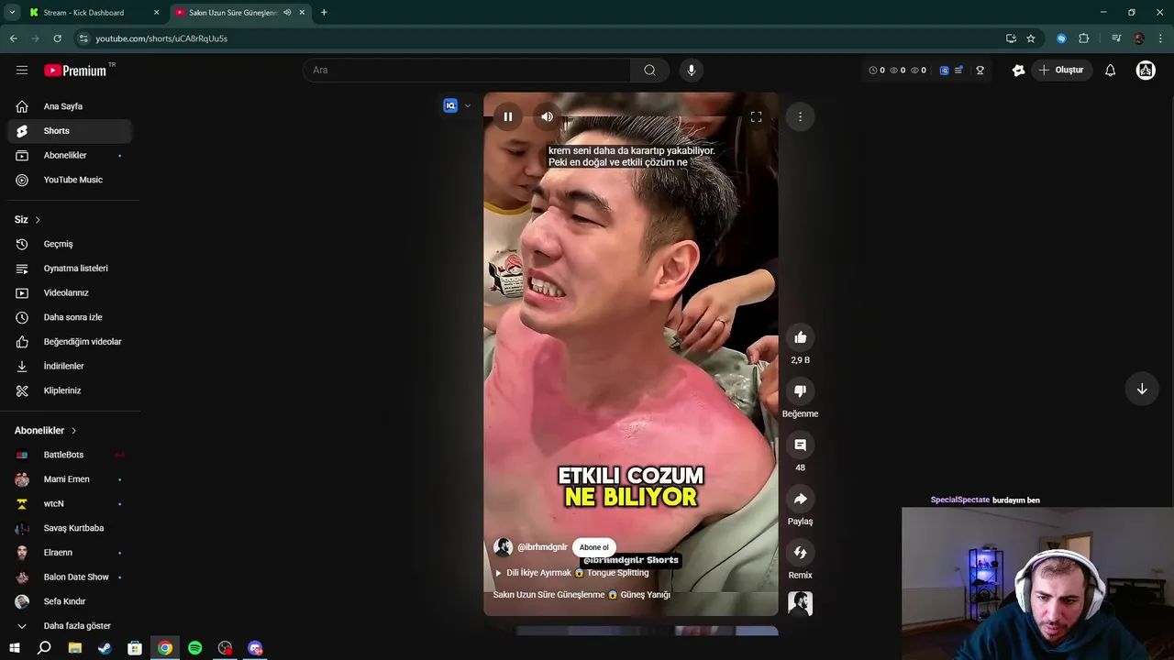Click the Oluştur create button
Viewport: 1174px width, 660px height.
point(1061,70)
